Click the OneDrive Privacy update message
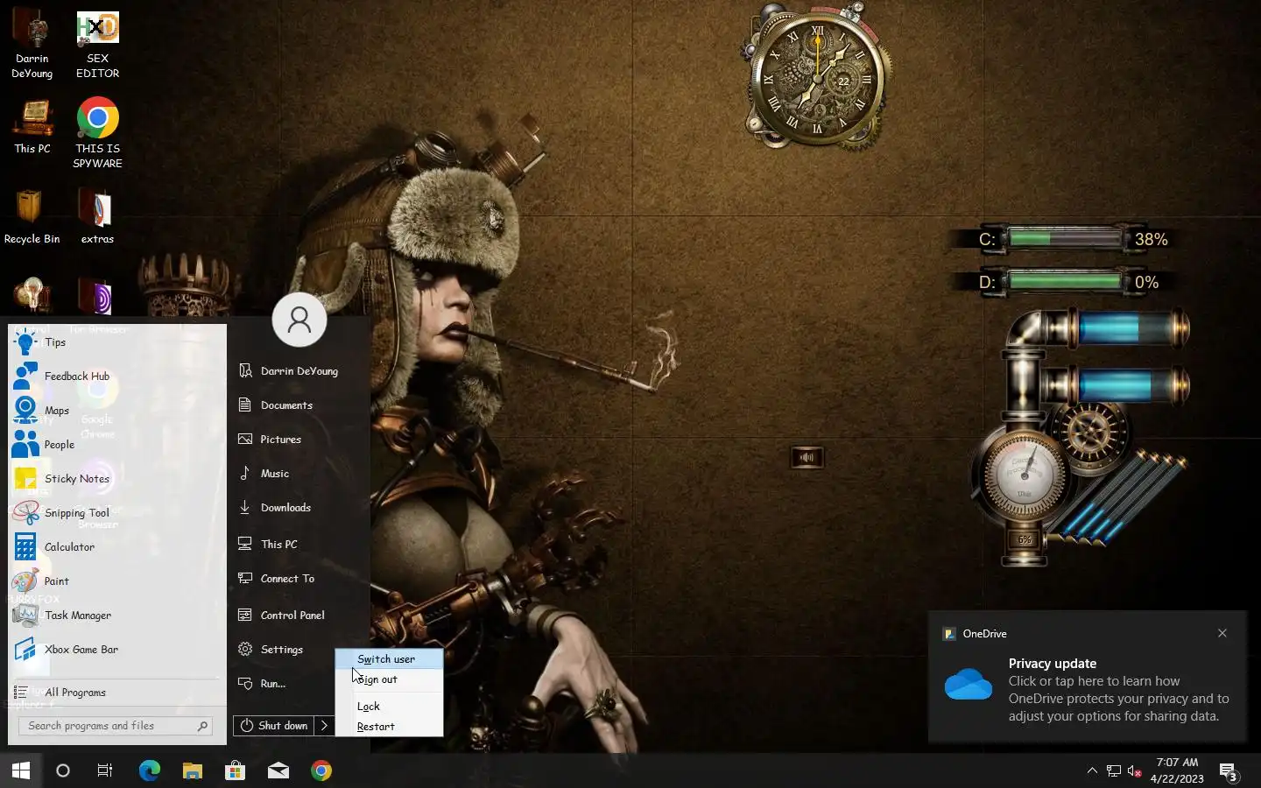 pos(1118,690)
